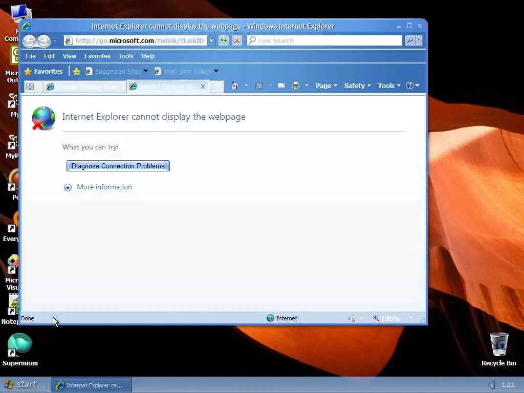Screen dimensions: 524x393
Task: Click the Print icon
Action: (x=296, y=86)
